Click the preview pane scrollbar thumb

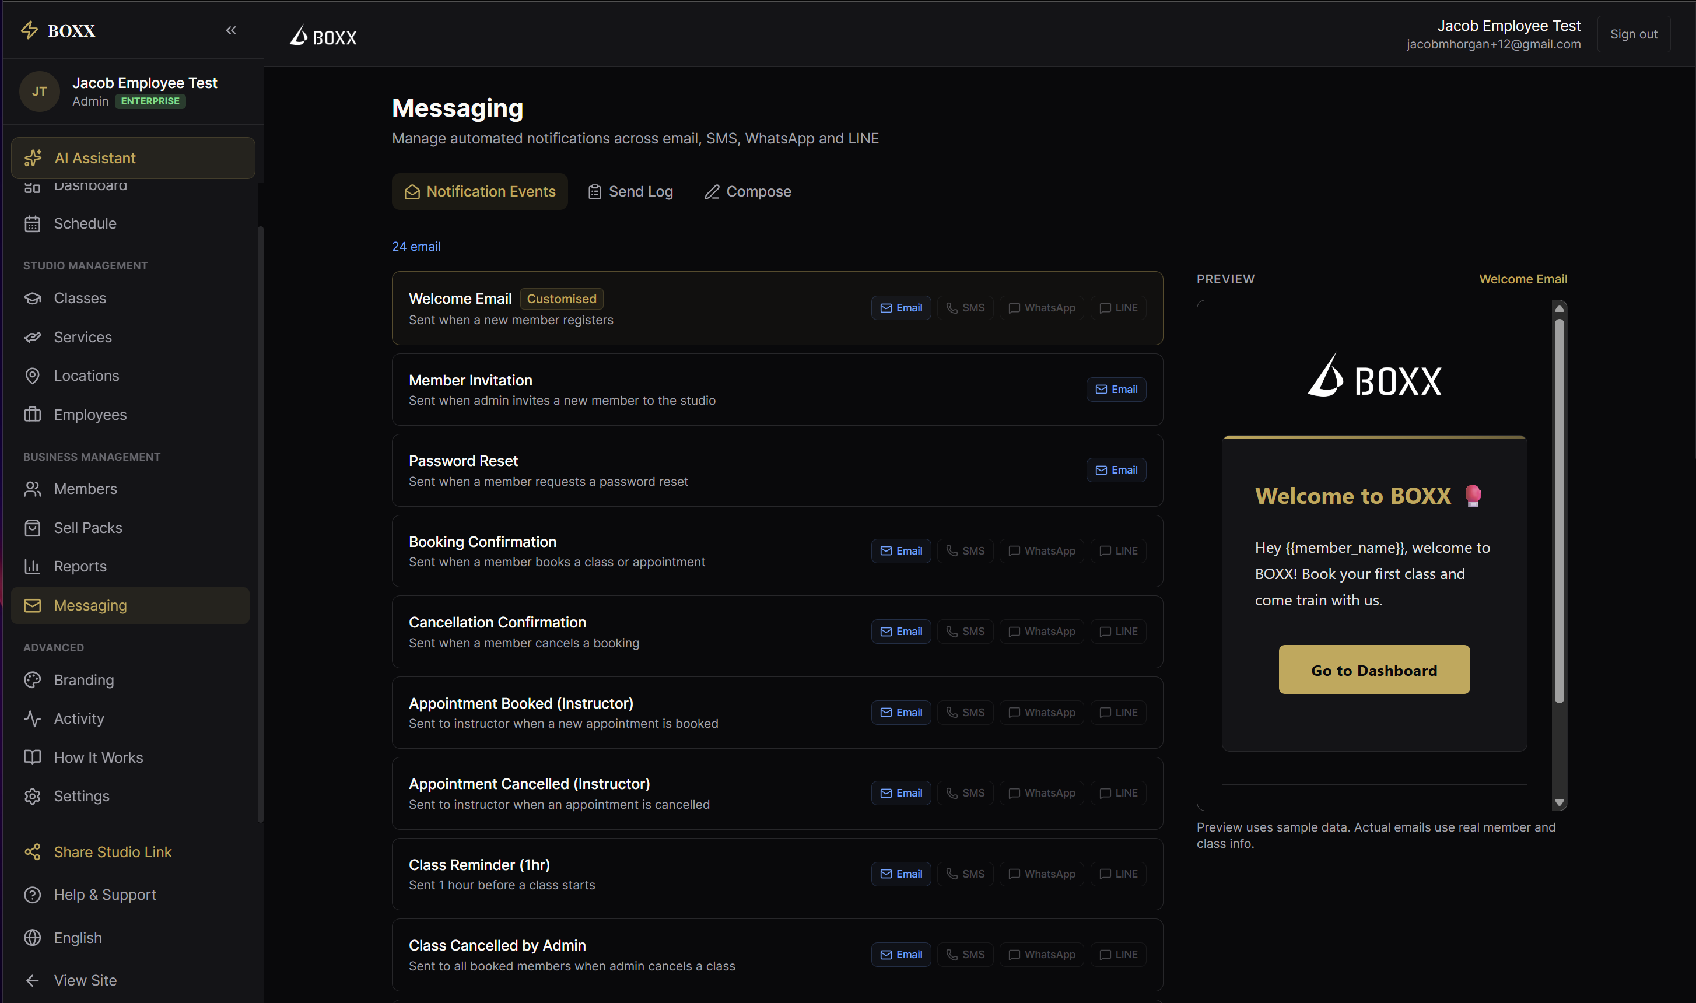[1559, 511]
